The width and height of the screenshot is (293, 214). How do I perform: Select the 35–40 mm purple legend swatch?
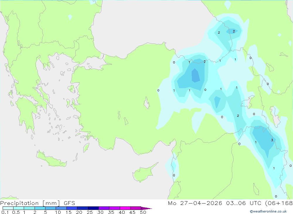(114, 208)
